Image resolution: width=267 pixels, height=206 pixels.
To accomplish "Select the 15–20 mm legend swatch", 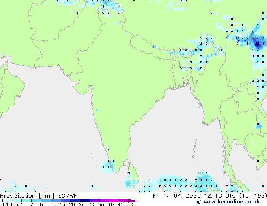I will pyautogui.click(x=66, y=201).
